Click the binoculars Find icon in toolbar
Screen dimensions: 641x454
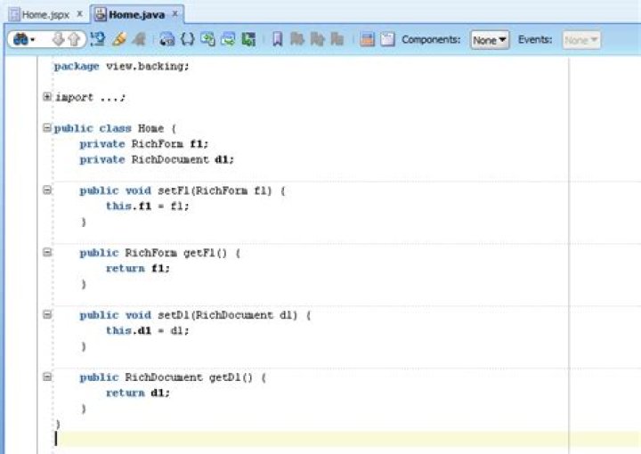pyautogui.click(x=20, y=40)
